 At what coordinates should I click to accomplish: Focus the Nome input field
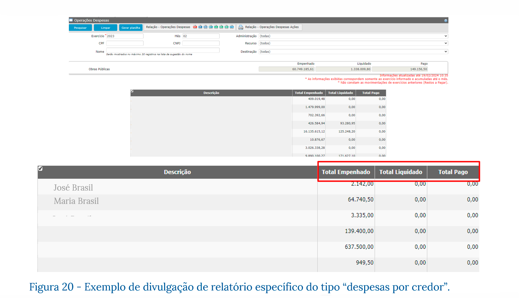tap(163, 50)
